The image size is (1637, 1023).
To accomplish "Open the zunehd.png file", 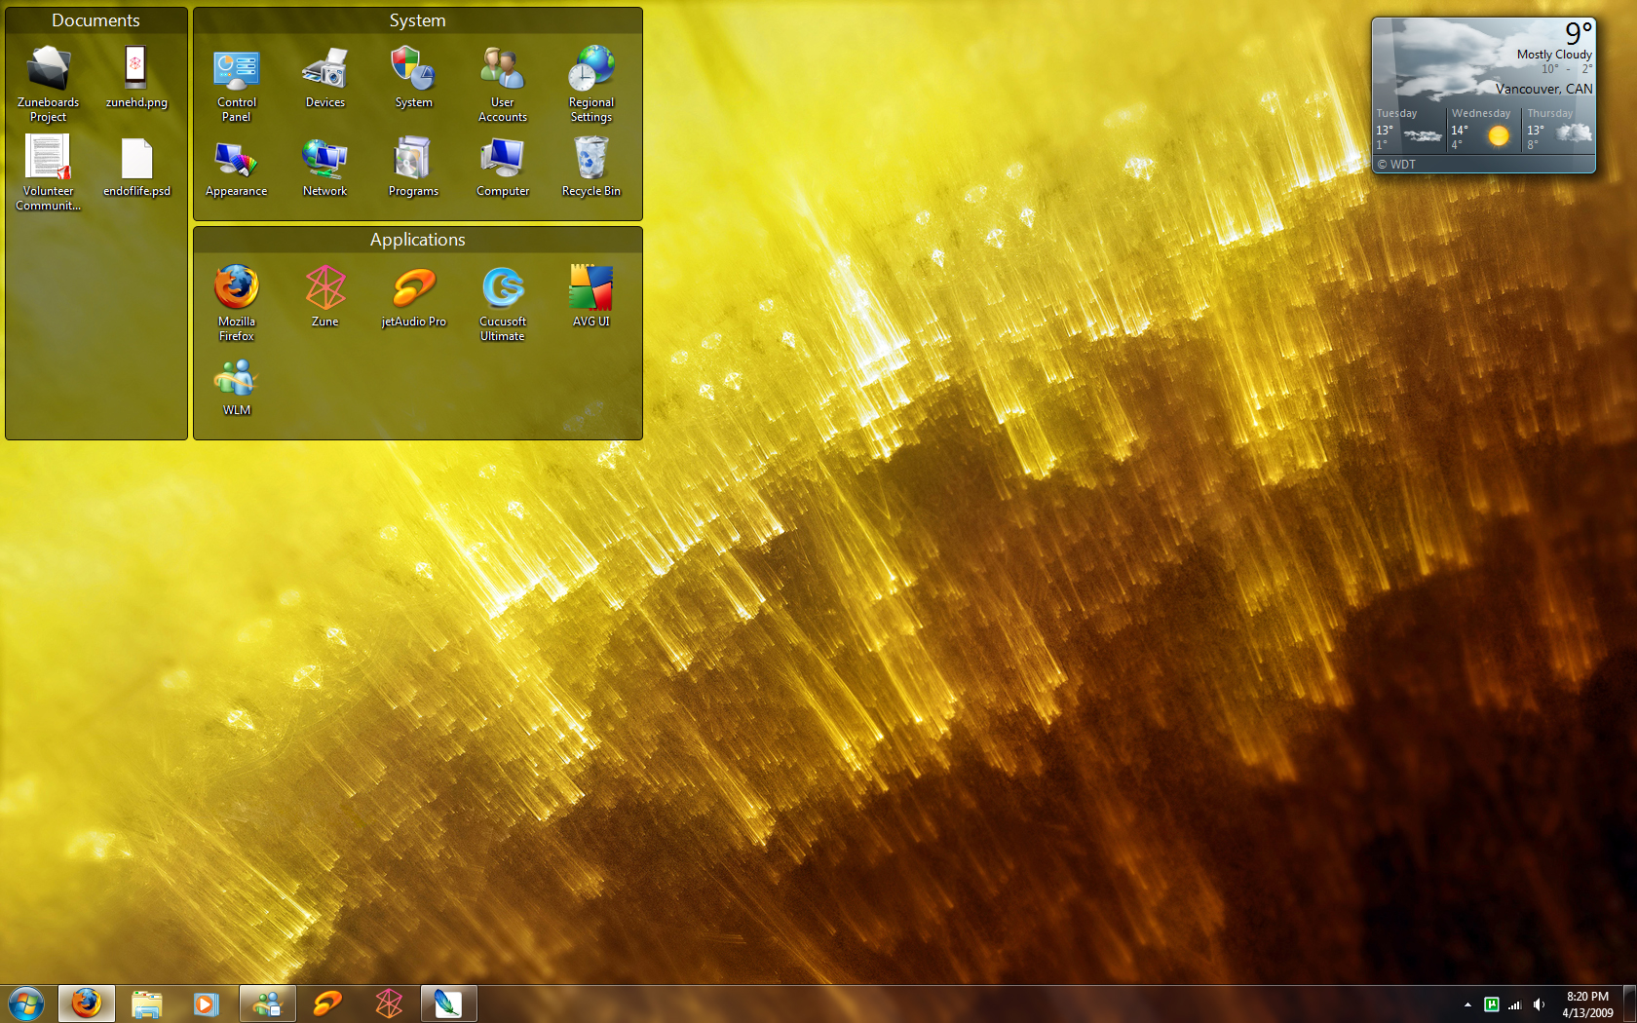I will click(x=136, y=78).
